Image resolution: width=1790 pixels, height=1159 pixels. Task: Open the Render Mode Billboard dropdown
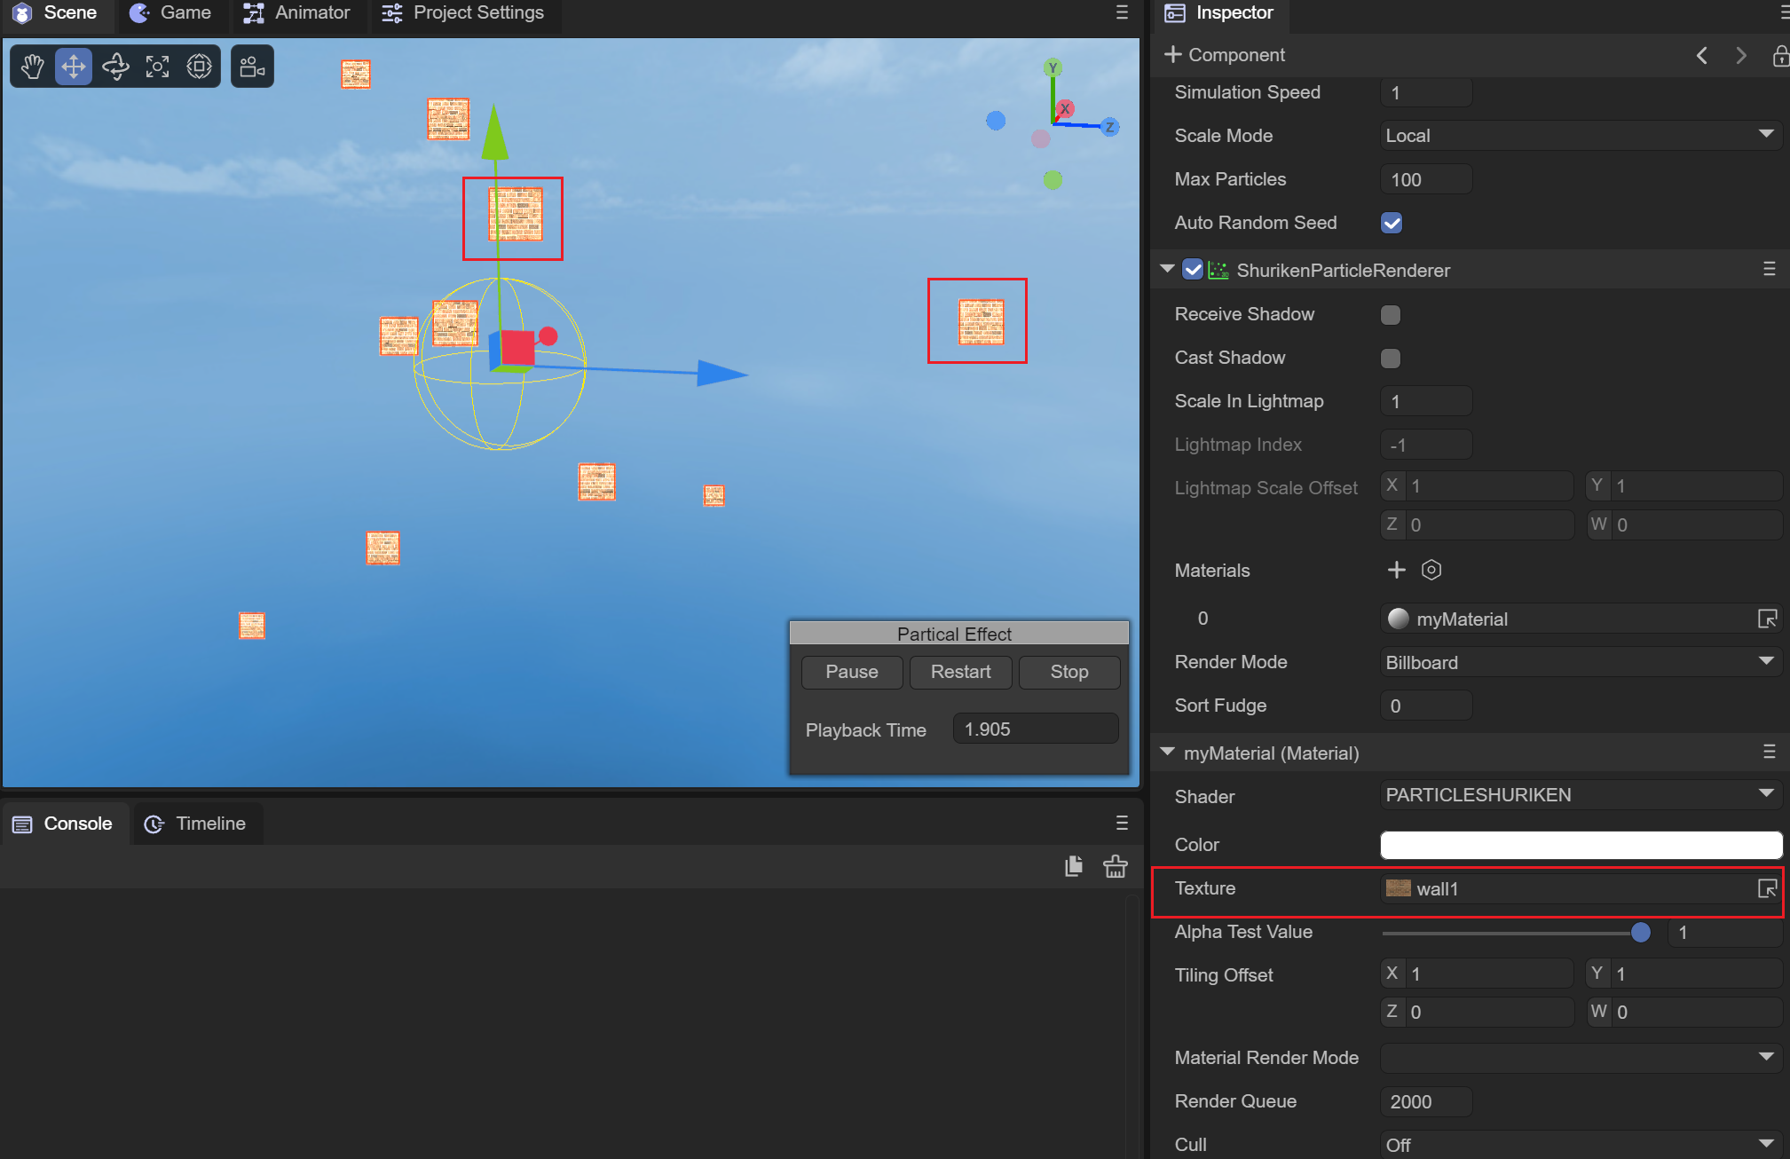point(1581,662)
